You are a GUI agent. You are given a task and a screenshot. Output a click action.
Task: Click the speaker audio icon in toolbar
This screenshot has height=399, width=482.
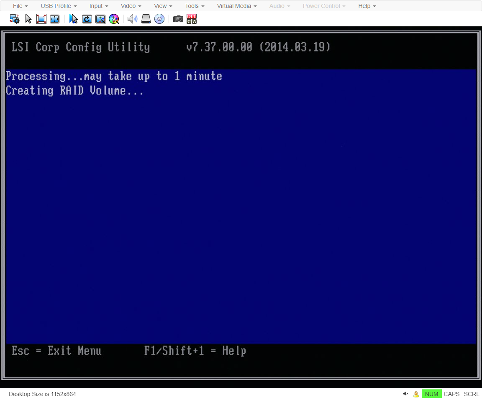133,19
